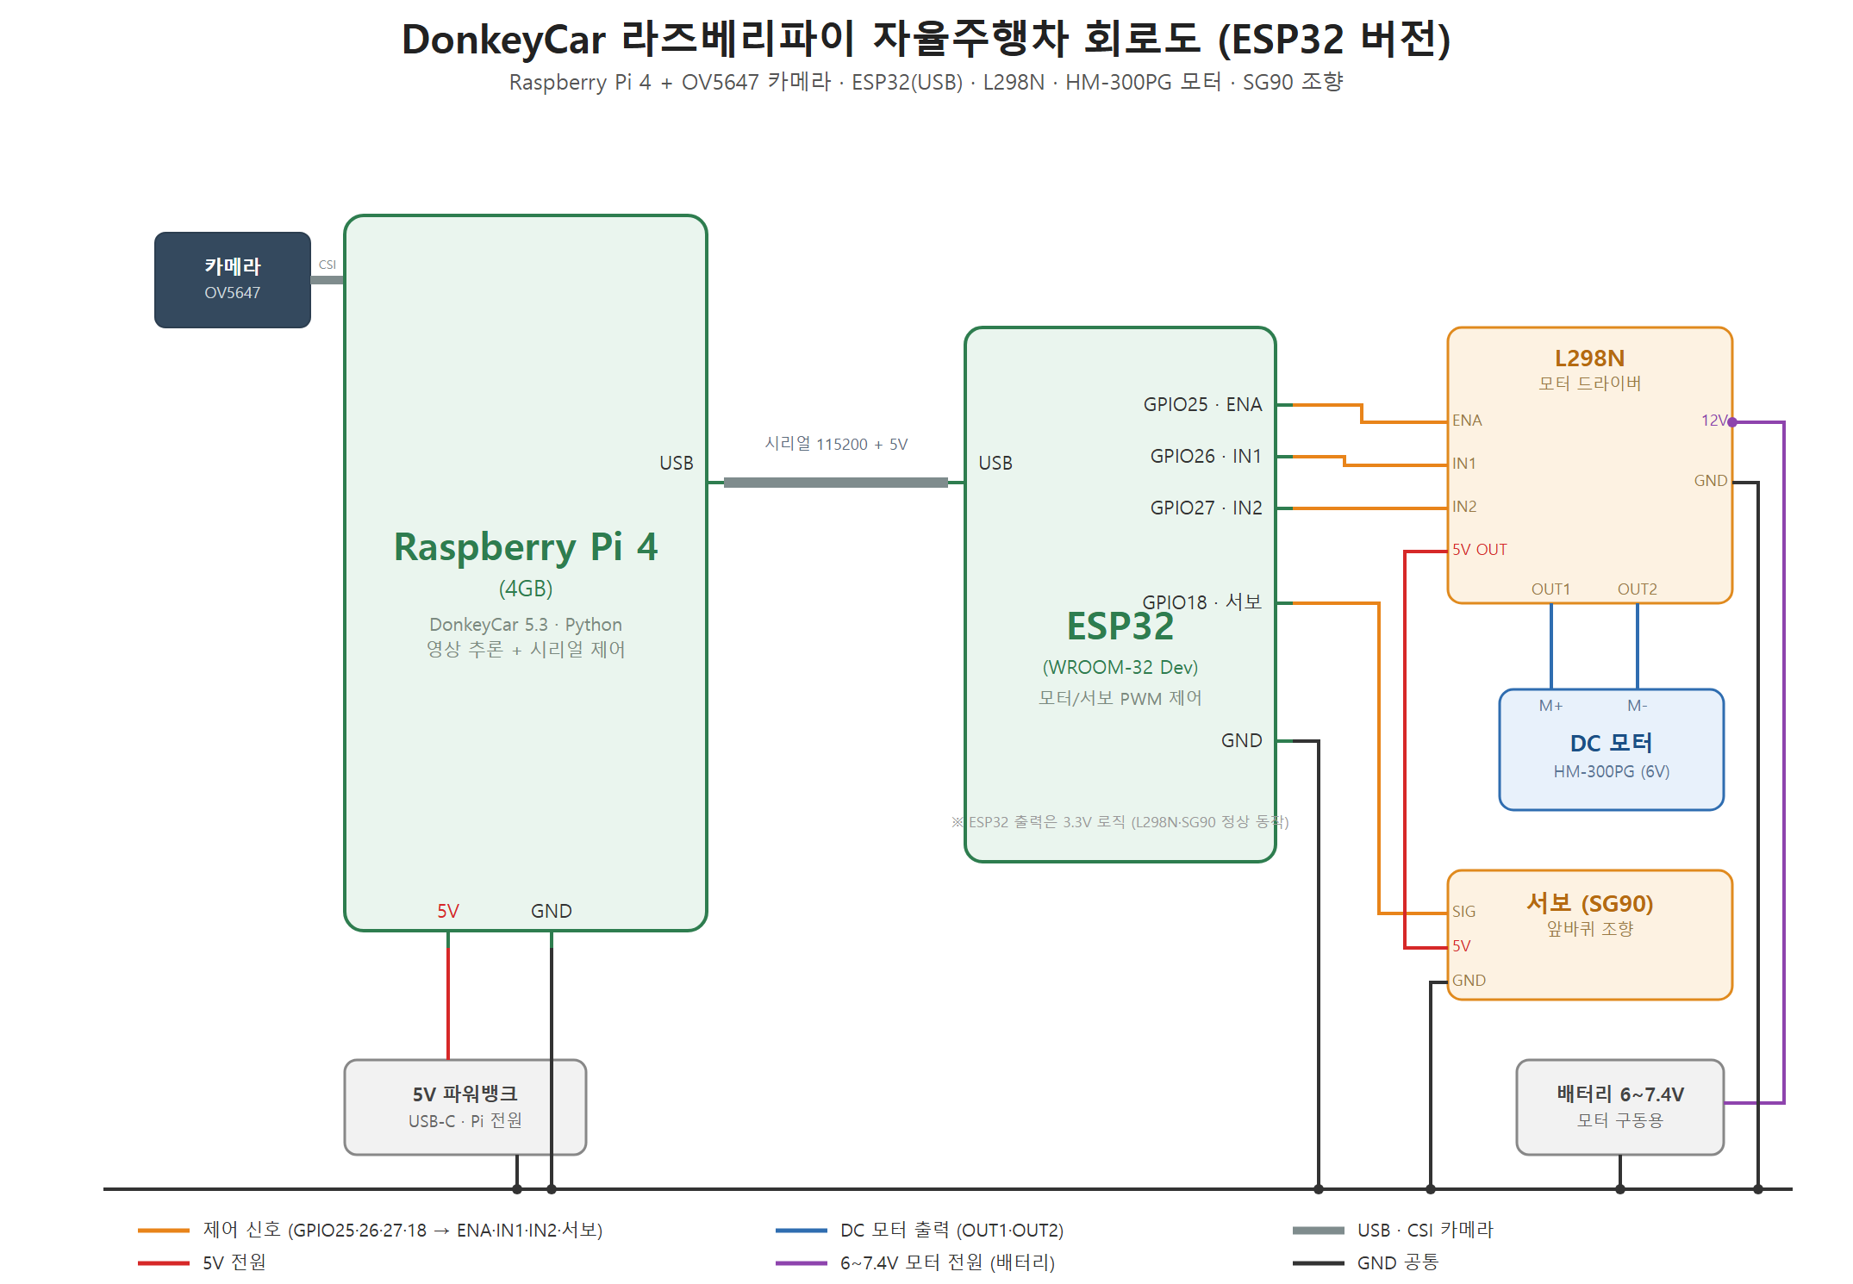This screenshot has height=1284, width=1853.
Task: Select the ESP32 board label
Action: tap(1120, 626)
